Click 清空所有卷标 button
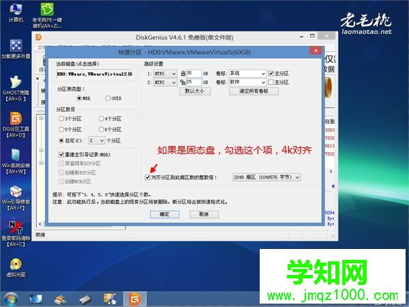409x307 pixels. point(254,91)
